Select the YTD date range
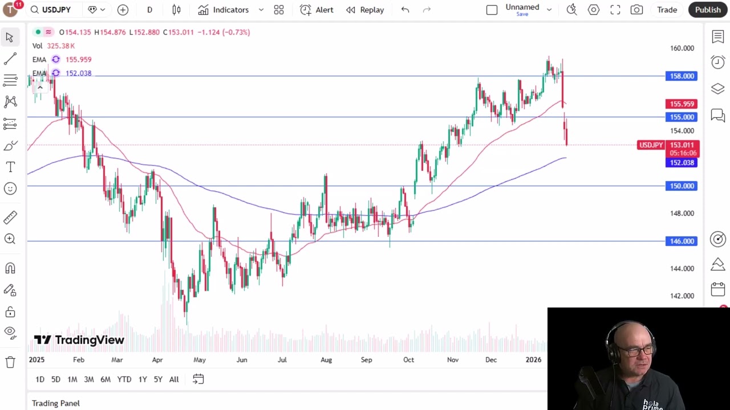The image size is (730, 410). point(124,379)
